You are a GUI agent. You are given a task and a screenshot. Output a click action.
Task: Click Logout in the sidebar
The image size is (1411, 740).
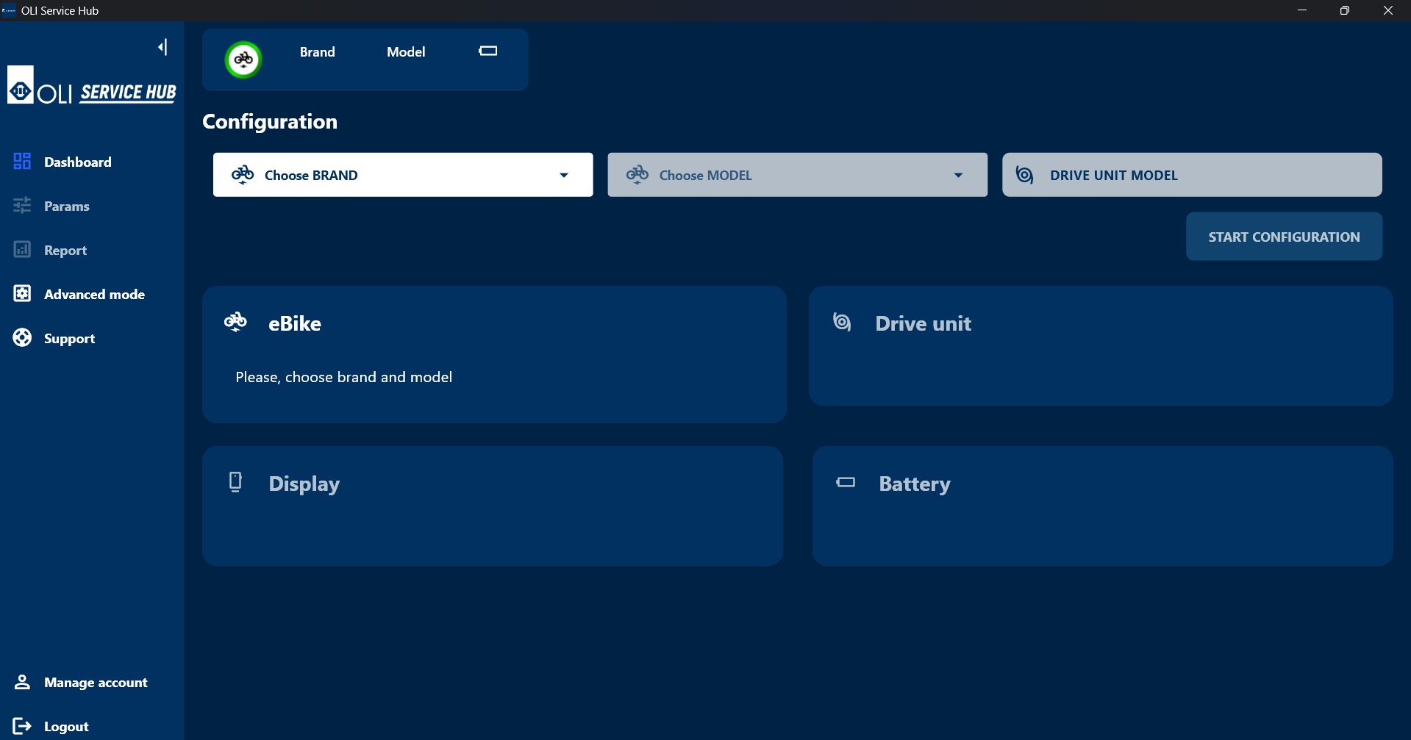(66, 726)
